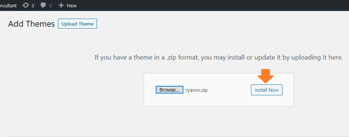Click Browse... to choose a file

point(169,90)
